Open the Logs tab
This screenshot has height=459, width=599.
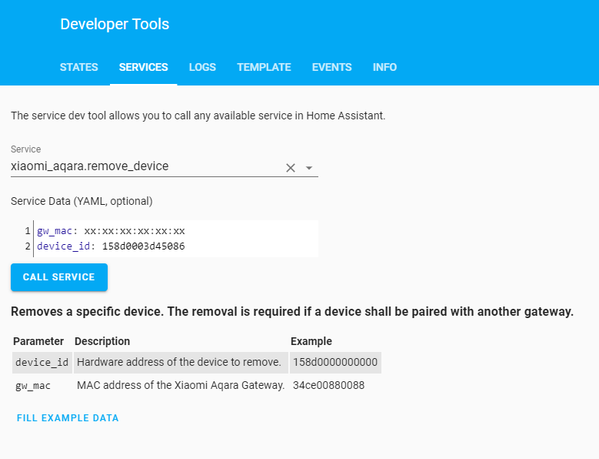click(x=202, y=67)
